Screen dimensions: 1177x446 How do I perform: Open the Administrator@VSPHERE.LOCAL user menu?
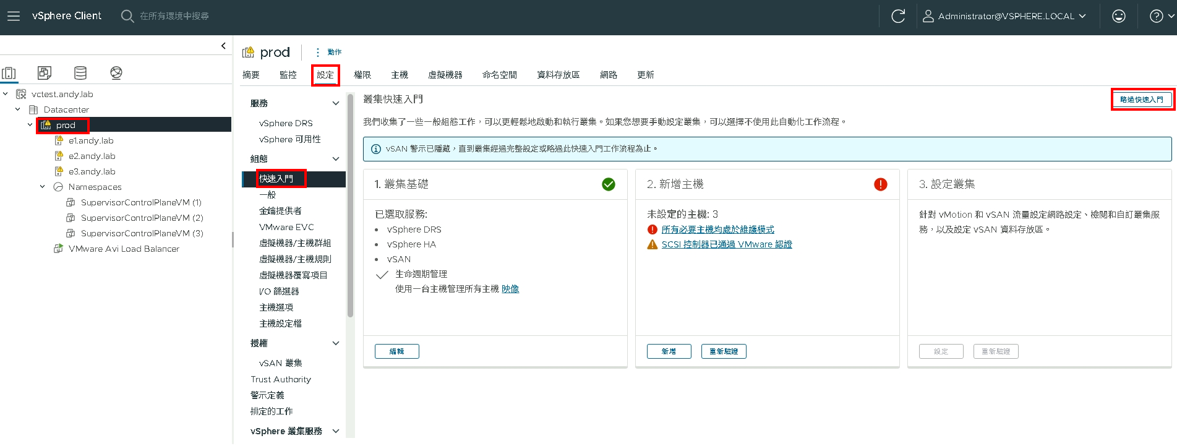pos(1004,16)
